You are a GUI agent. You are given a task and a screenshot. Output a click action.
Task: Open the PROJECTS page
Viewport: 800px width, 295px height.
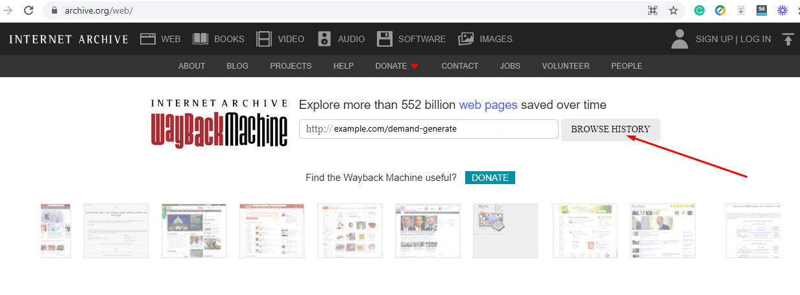(x=291, y=66)
